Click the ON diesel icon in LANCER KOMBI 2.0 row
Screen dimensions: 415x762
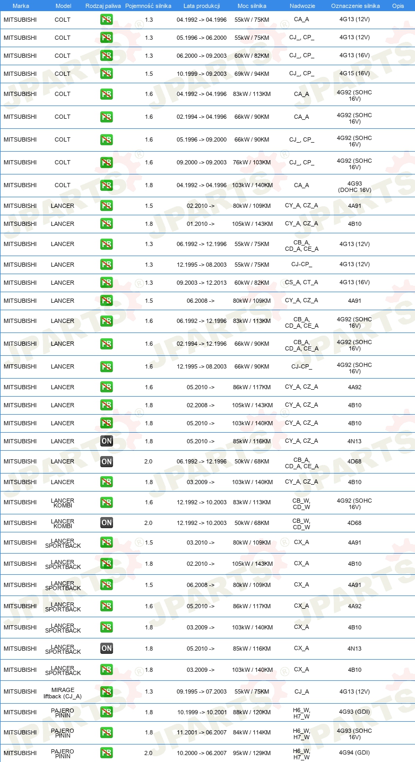107,523
